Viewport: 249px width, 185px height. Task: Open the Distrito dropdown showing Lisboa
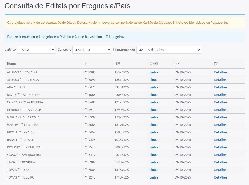click(36, 50)
